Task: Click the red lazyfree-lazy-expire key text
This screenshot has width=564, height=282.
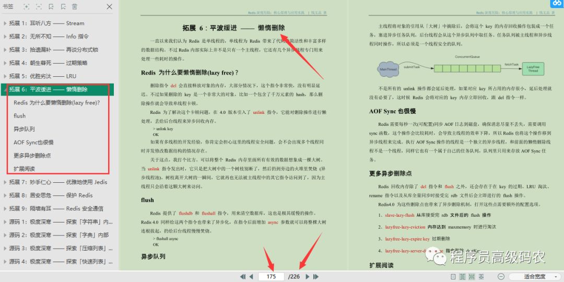Action: 407,239
